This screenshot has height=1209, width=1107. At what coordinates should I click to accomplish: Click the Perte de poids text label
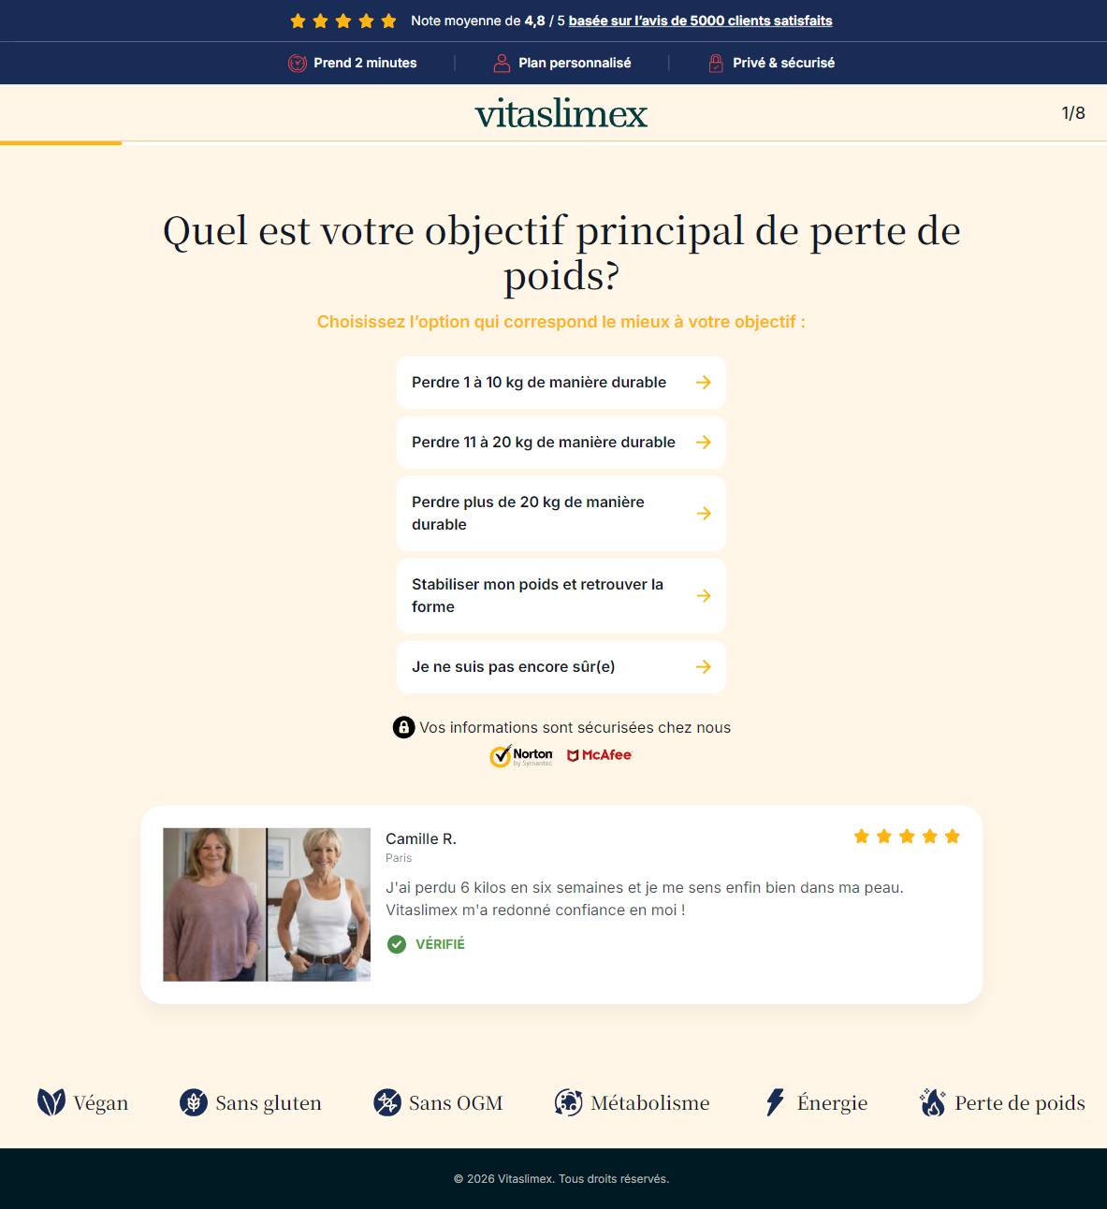(x=1020, y=1103)
